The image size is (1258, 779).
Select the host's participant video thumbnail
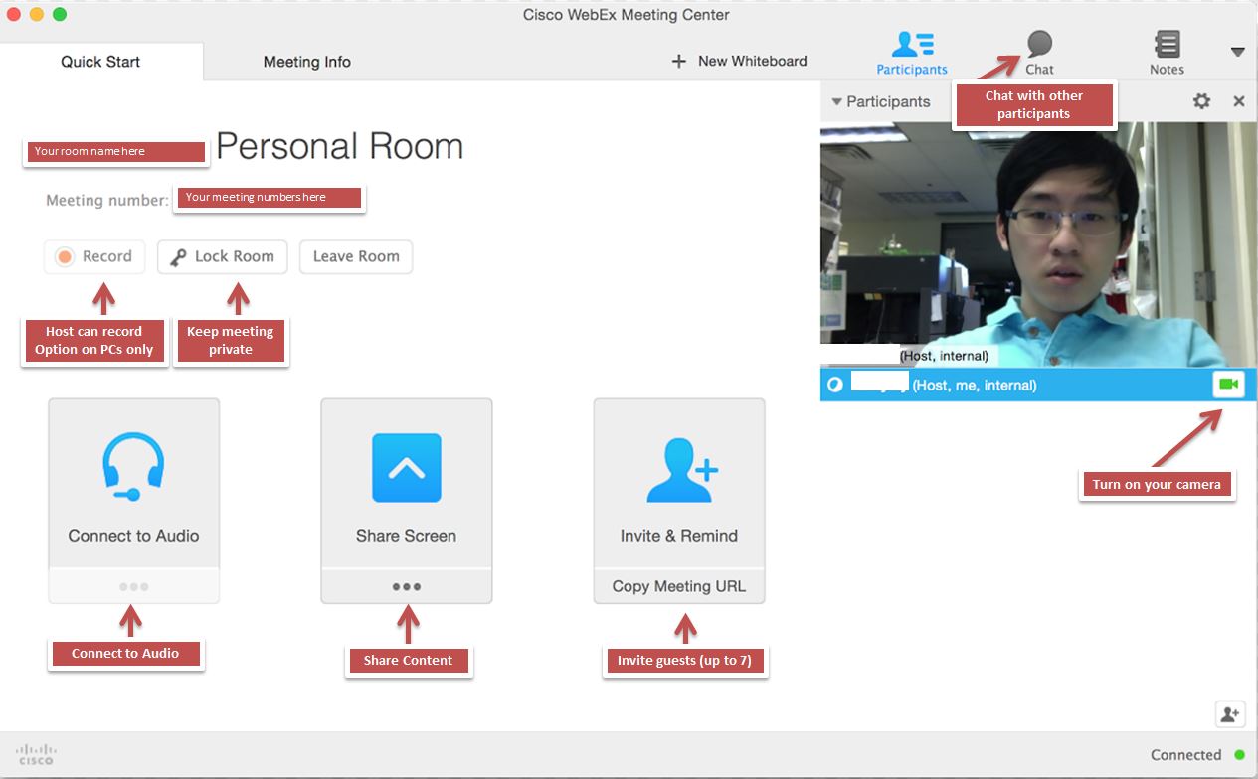(1038, 244)
